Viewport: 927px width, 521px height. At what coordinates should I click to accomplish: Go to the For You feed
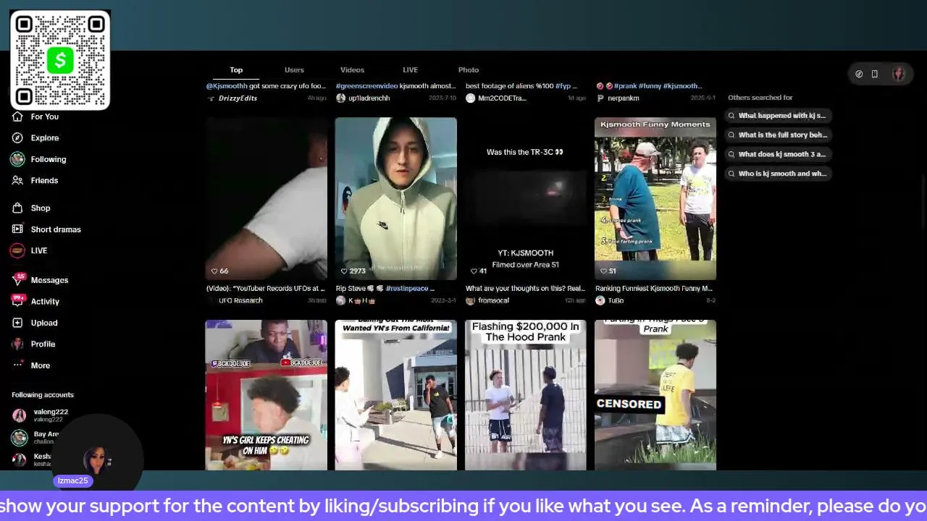tap(44, 117)
